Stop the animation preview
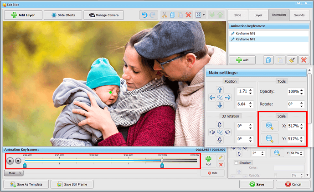Viewport: 314px width, 192px height. tap(18, 161)
